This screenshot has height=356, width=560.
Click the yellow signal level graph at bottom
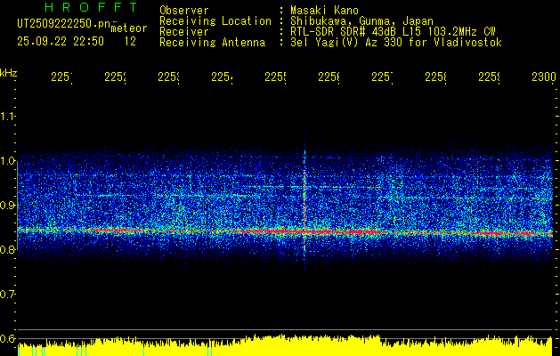coord(285,346)
